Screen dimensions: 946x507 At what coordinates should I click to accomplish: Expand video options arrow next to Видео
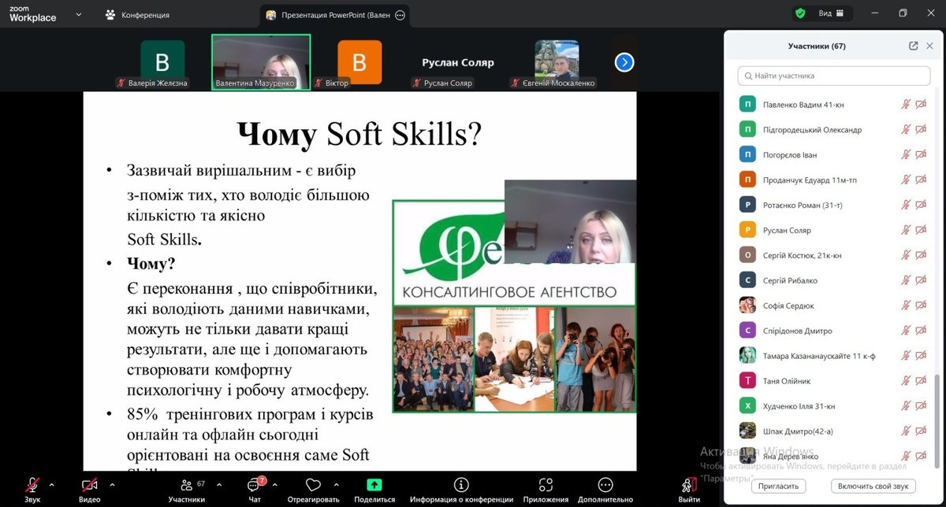[x=110, y=485]
